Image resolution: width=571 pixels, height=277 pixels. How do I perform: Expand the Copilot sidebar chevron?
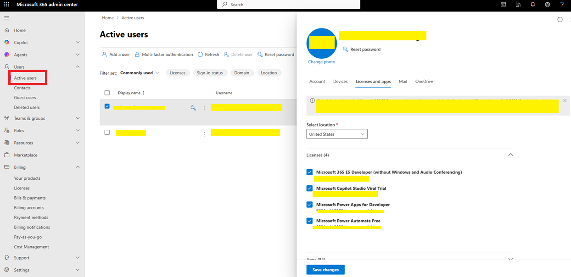pyautogui.click(x=78, y=43)
